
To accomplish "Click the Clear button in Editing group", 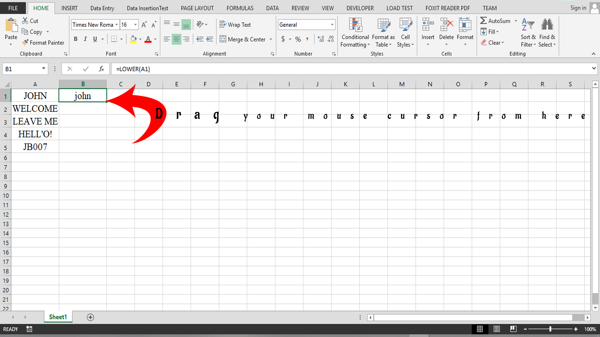I will coord(492,43).
